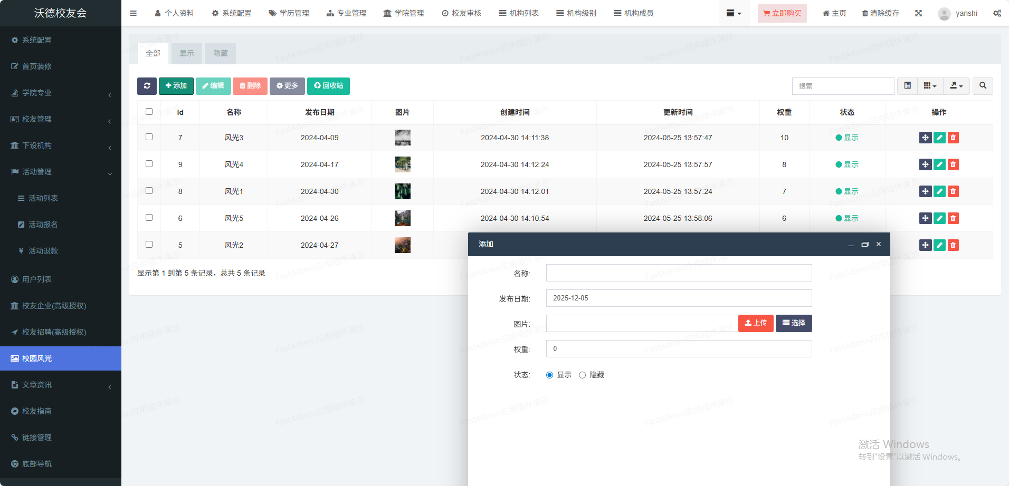The image size is (1009, 486).
Task: Open the columns visibility dropdown
Action: (930, 86)
